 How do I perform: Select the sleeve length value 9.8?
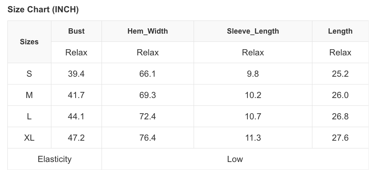tap(253, 74)
